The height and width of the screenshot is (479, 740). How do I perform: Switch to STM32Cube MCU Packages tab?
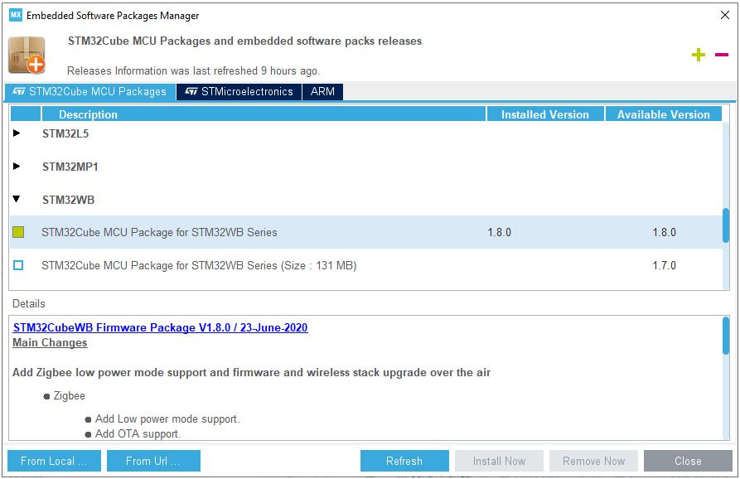pos(89,91)
